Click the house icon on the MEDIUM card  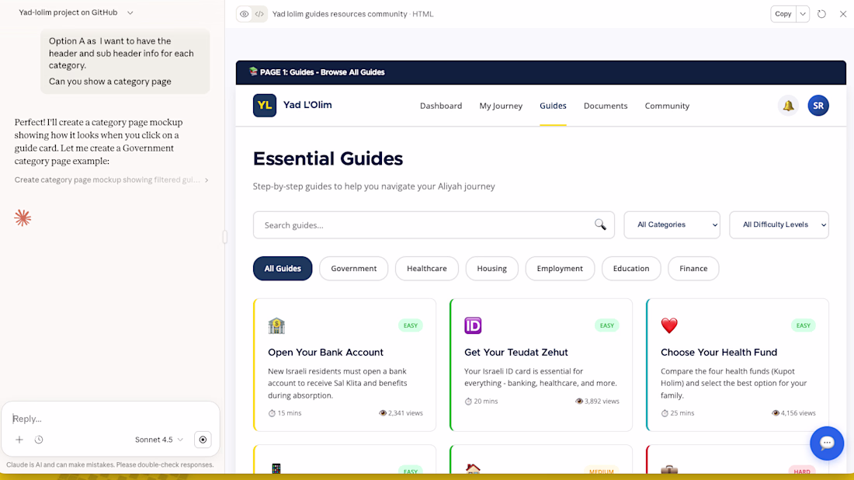click(473, 468)
